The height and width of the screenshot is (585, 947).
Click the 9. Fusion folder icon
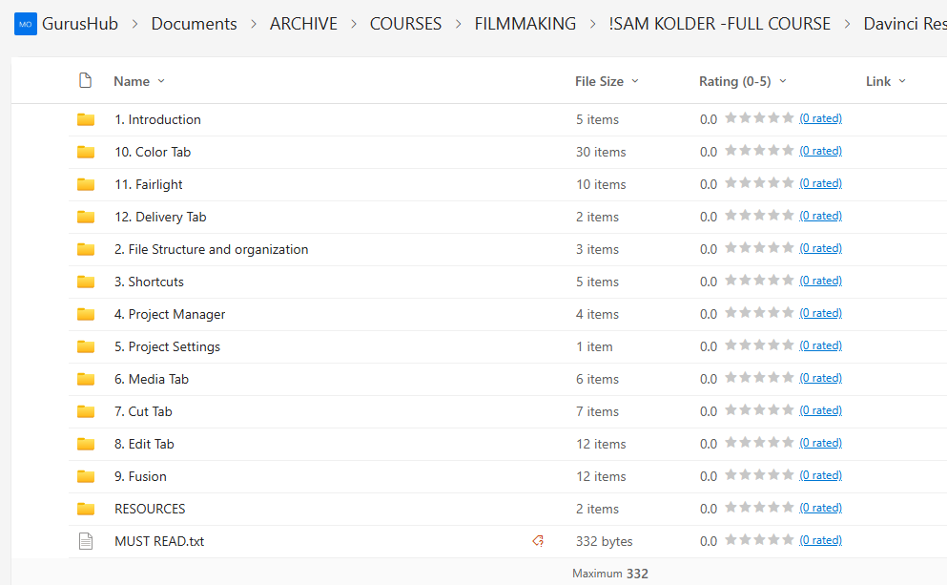pos(86,476)
